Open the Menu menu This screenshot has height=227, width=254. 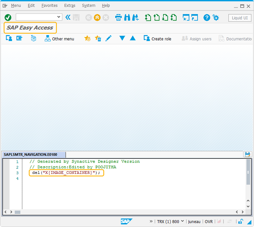pyautogui.click(x=16, y=6)
